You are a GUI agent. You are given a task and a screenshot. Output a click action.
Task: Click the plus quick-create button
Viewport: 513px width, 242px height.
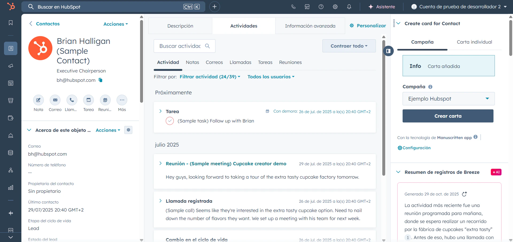click(x=214, y=7)
